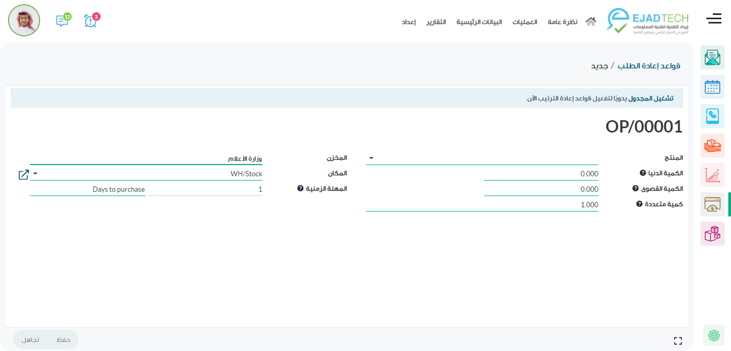
Task: Open chat messages with 12 badge
Action: click(63, 21)
